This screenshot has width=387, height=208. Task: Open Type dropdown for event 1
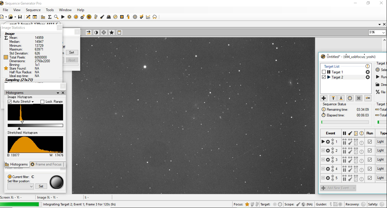tap(381, 142)
